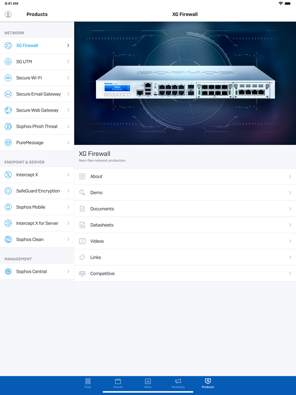The image size is (296, 395).
Task: Click the About page icon
Action: (x=82, y=176)
